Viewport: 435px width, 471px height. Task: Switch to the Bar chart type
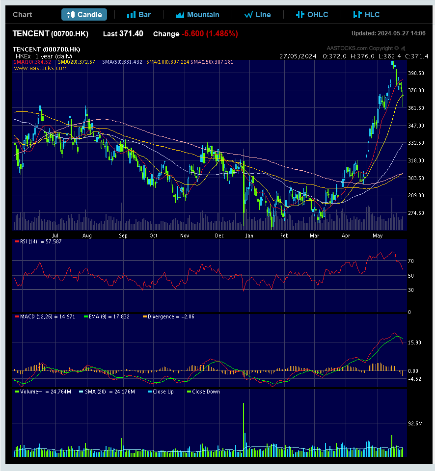pyautogui.click(x=138, y=14)
